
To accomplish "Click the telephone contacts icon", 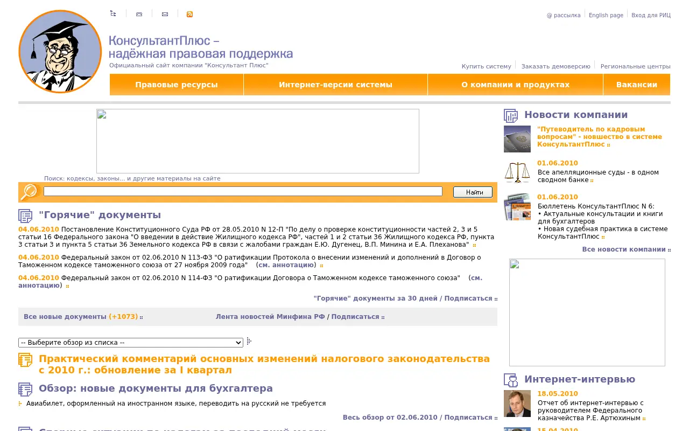I will [139, 14].
